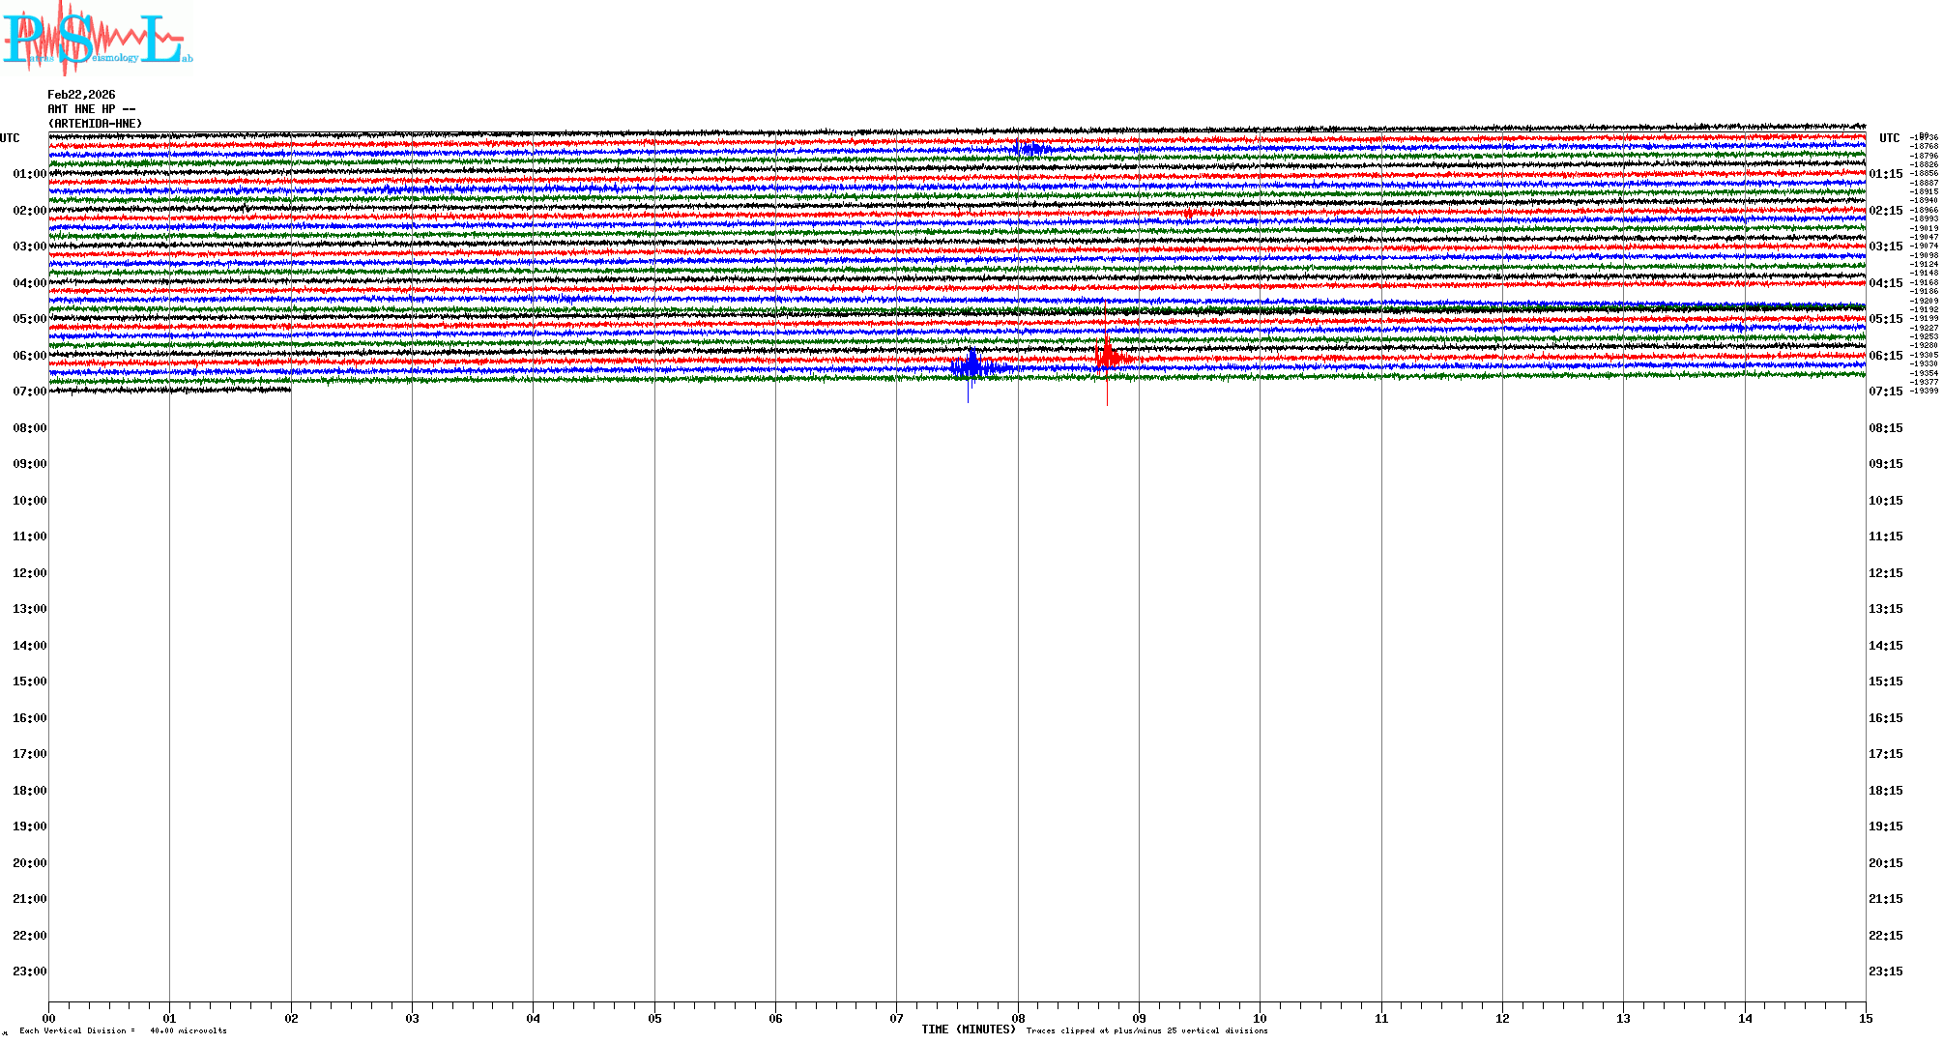Click the 07:00 UTC row label on left
This screenshot has height=1044, width=1943.
pos(29,391)
